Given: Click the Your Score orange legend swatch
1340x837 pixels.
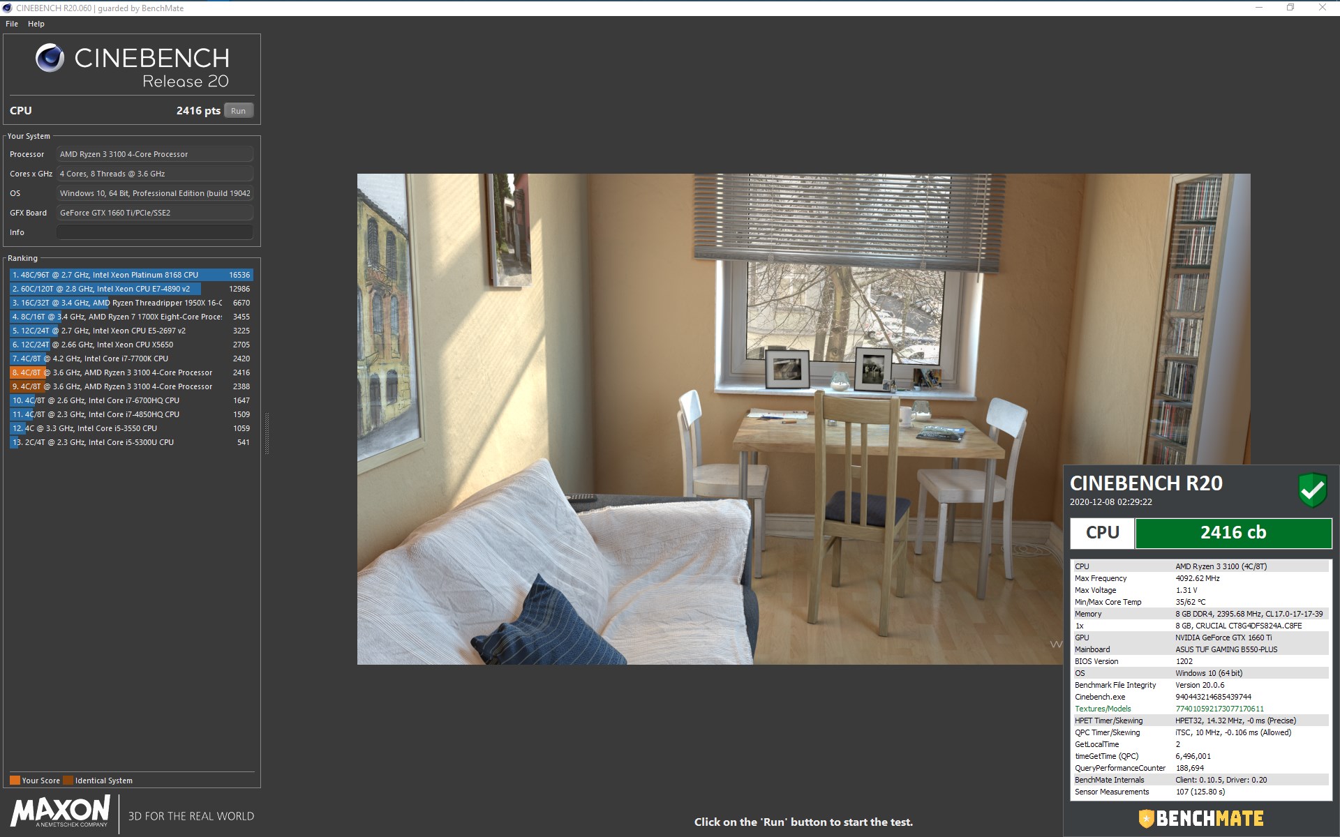Looking at the screenshot, I should 15,781.
